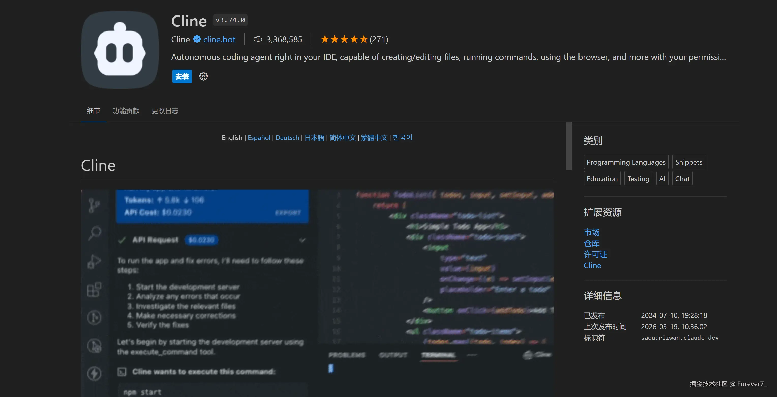The image size is (777, 397).
Task: Open the 仓库 repository link
Action: 591,243
